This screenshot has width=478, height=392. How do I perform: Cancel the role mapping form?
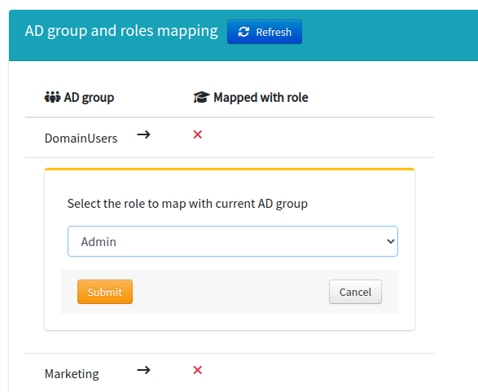[x=355, y=292]
